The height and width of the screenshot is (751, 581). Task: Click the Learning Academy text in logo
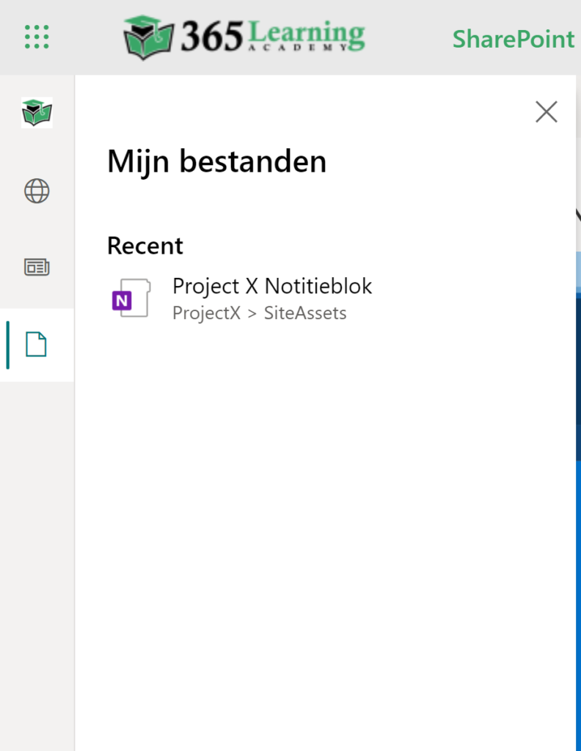[x=306, y=35]
